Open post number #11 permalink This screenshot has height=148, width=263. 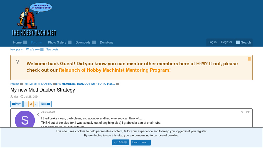(x=248, y=112)
